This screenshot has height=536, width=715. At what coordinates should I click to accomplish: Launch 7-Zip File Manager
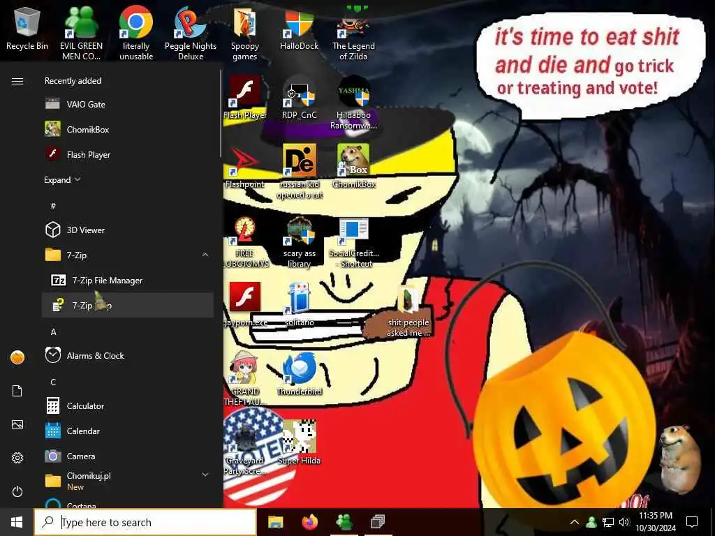tap(128, 280)
